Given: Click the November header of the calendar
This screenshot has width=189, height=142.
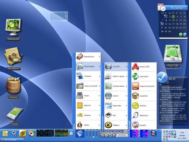Looking at the screenshot, I should [x=177, y=8].
